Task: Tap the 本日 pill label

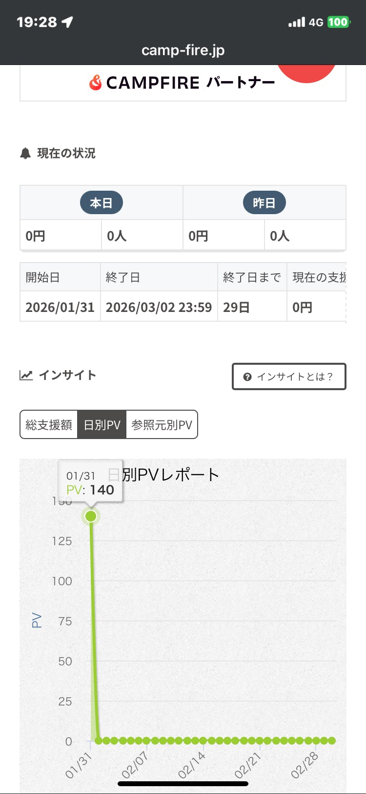Action: [x=101, y=203]
